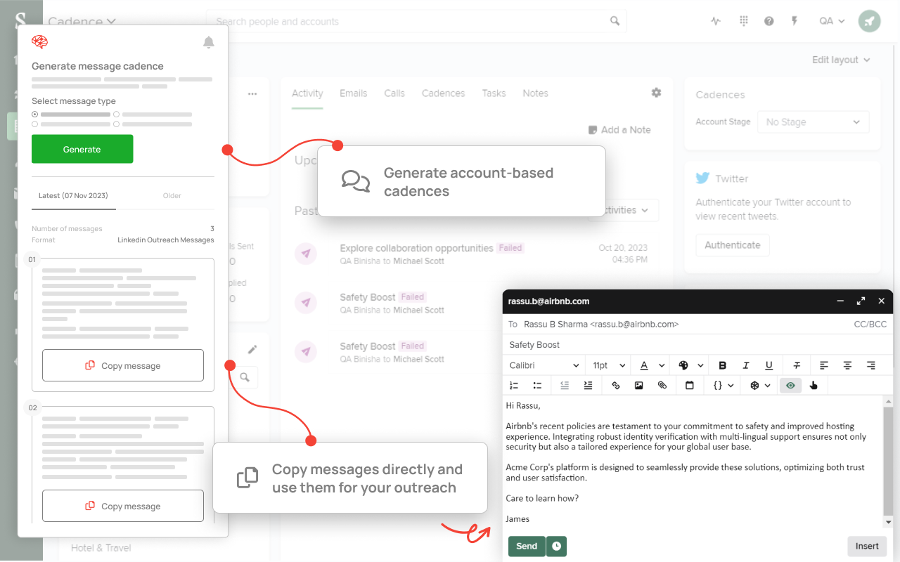Open the curly braces variables dropdown

pyautogui.click(x=723, y=386)
